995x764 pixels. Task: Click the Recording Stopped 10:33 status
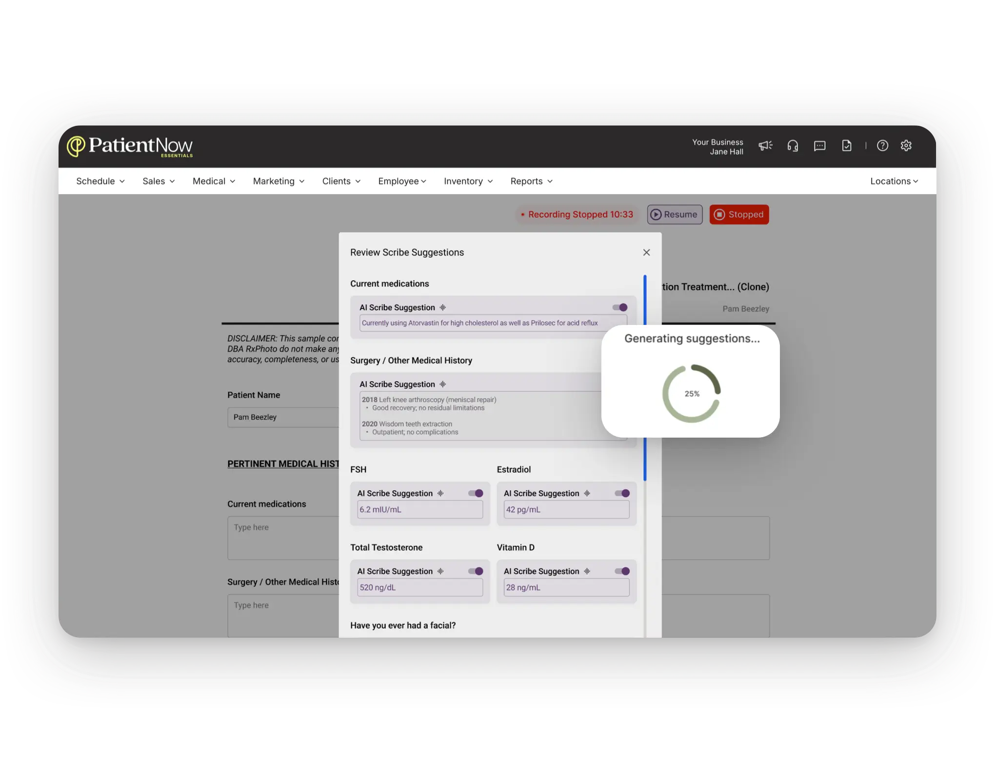577,215
